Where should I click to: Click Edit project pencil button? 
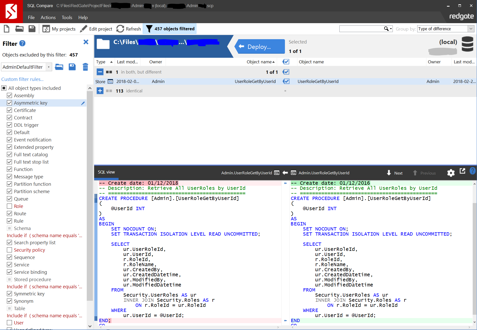pos(96,29)
